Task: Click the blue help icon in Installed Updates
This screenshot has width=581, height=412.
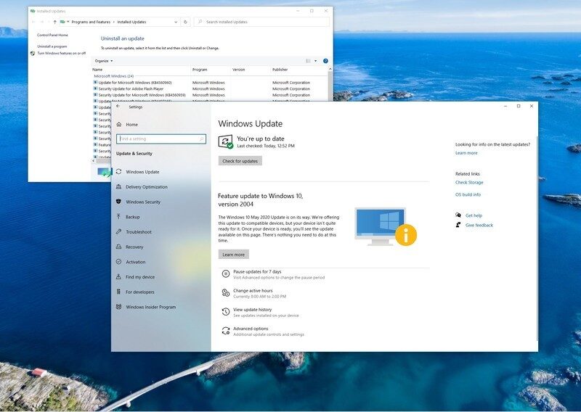Action: point(325,61)
